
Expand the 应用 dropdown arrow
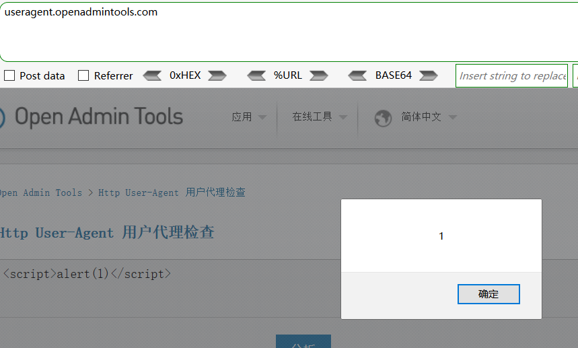(x=262, y=118)
